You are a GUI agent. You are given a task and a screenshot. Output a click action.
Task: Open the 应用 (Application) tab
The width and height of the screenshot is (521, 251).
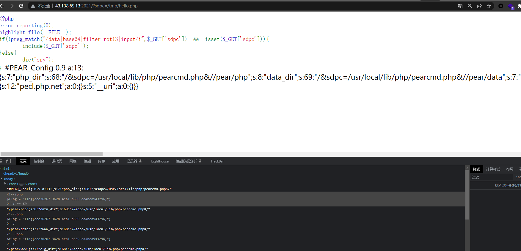pos(116,161)
